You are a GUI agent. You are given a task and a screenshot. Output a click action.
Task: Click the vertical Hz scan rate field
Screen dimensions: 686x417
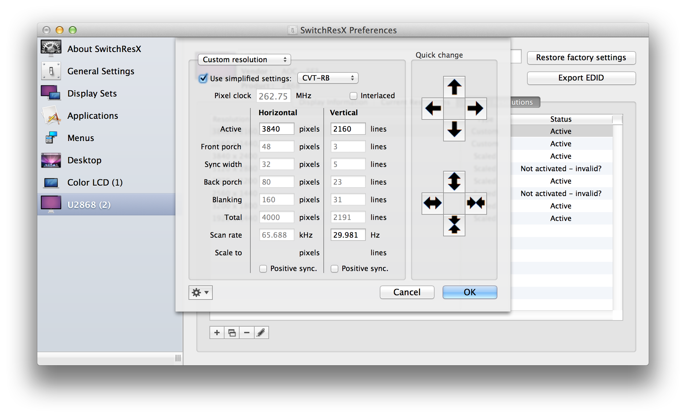click(x=348, y=235)
